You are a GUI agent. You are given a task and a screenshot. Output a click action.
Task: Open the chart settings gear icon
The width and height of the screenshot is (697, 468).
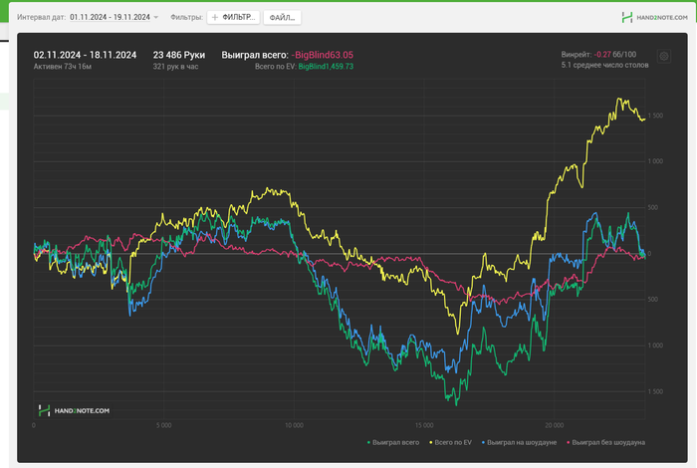(x=664, y=57)
